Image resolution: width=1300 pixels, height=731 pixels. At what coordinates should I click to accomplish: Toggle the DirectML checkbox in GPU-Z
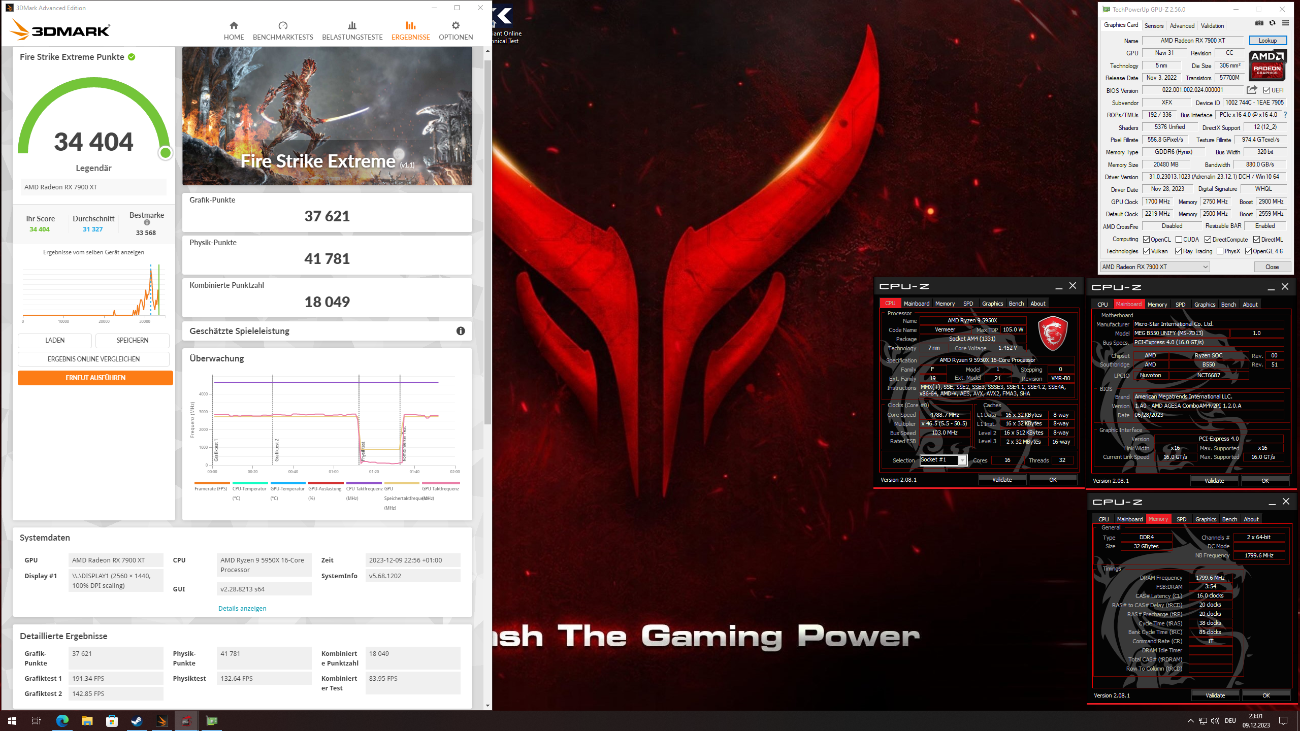[x=1256, y=240]
